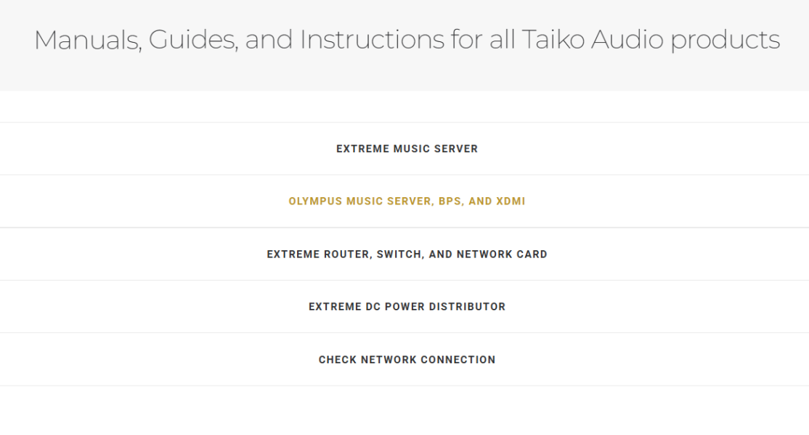This screenshot has width=809, height=435.
Task: Expand the Extreme Music Server section
Action: [x=407, y=149]
